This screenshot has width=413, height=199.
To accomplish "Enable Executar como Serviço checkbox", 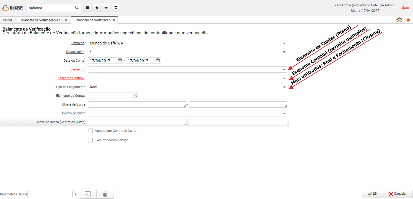I will 90,140.
